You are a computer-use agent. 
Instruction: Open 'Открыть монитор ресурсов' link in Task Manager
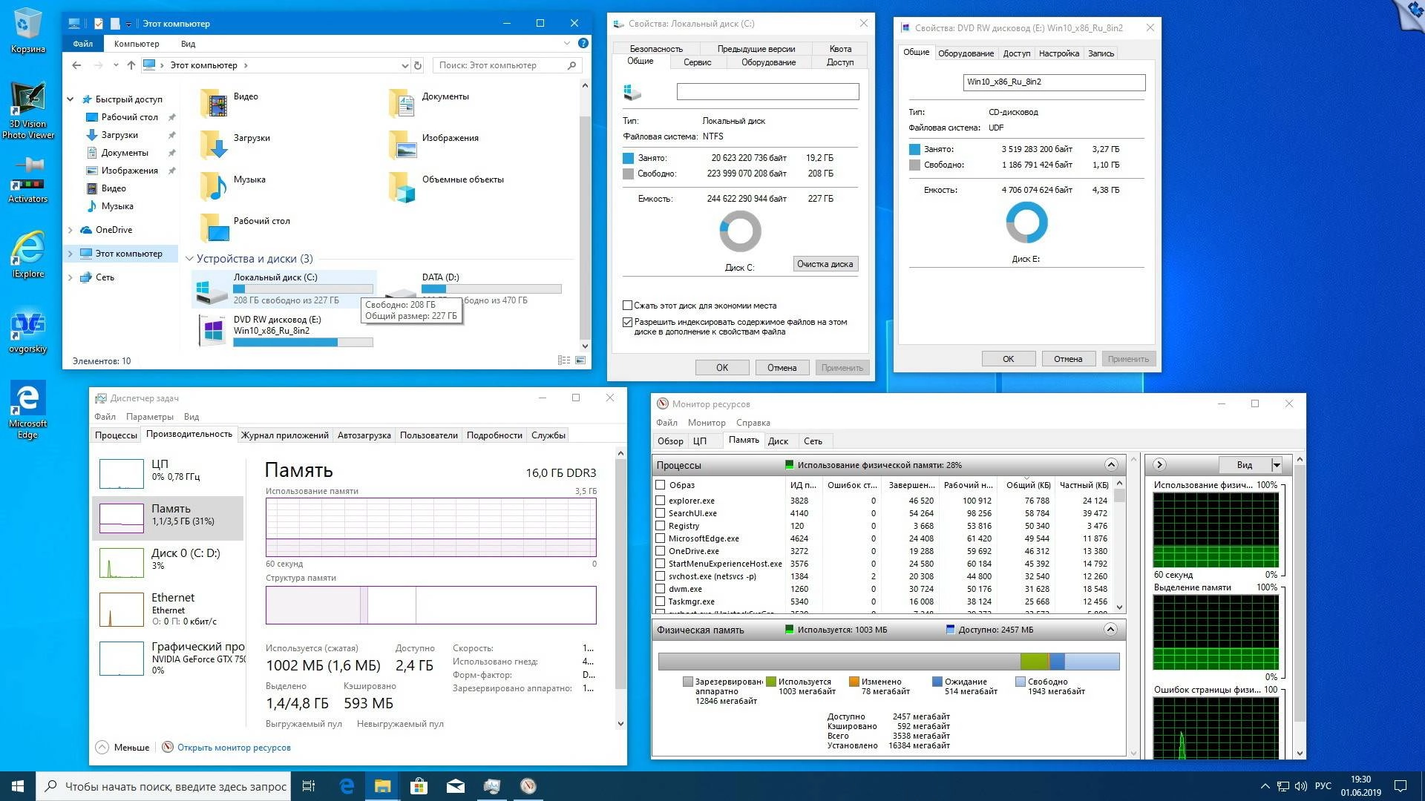point(233,748)
